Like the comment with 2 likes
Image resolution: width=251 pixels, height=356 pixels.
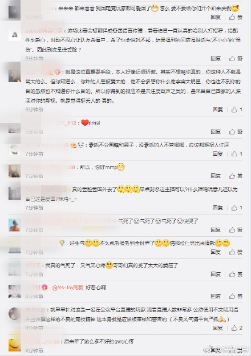(237, 328)
